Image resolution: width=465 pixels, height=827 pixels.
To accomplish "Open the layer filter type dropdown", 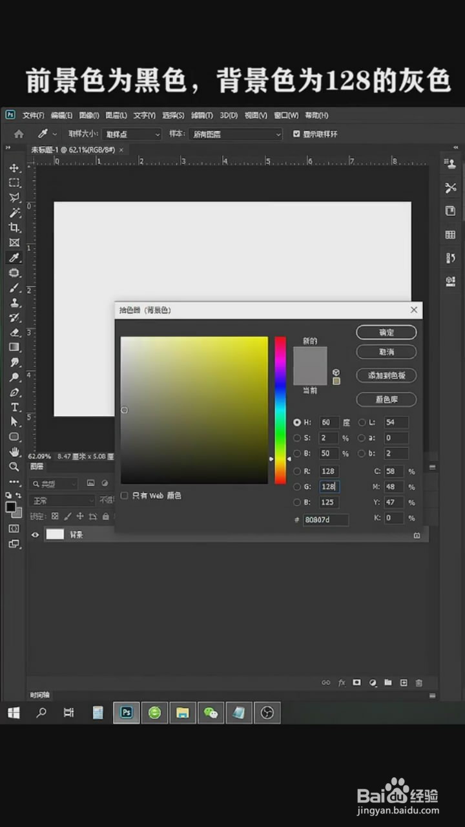I will point(54,483).
